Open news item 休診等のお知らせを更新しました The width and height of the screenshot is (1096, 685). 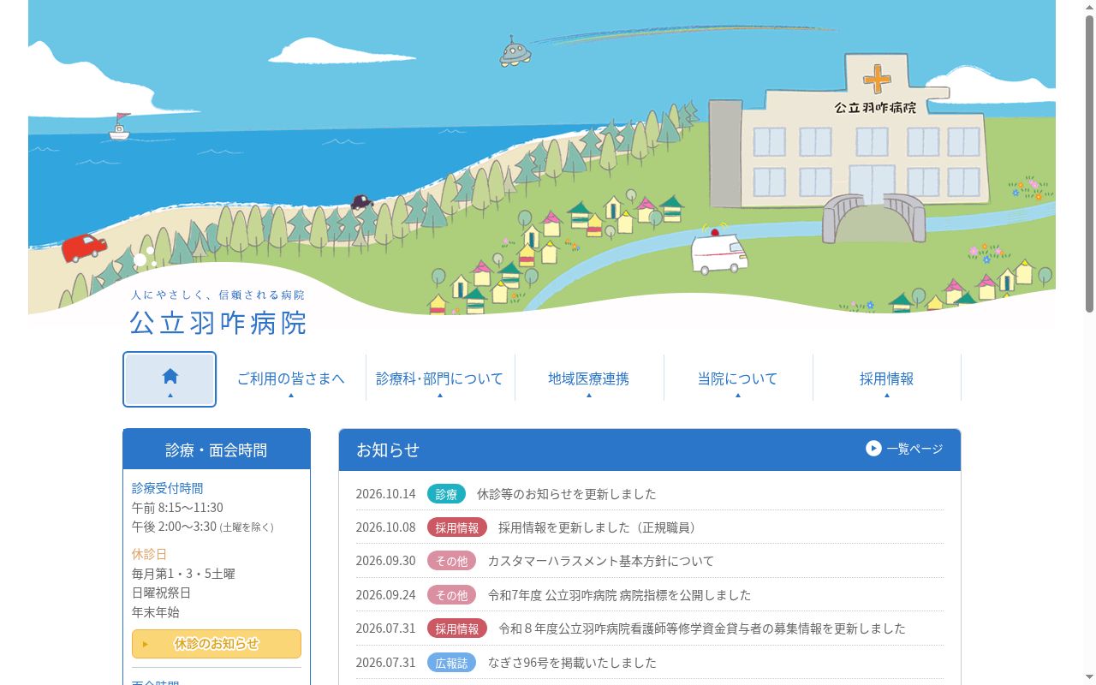pos(567,494)
